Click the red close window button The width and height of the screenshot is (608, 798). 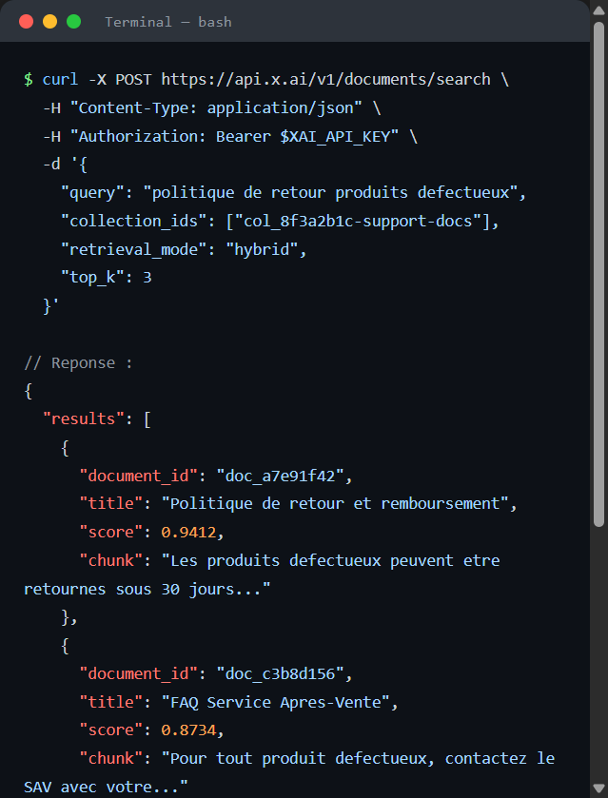[26, 21]
